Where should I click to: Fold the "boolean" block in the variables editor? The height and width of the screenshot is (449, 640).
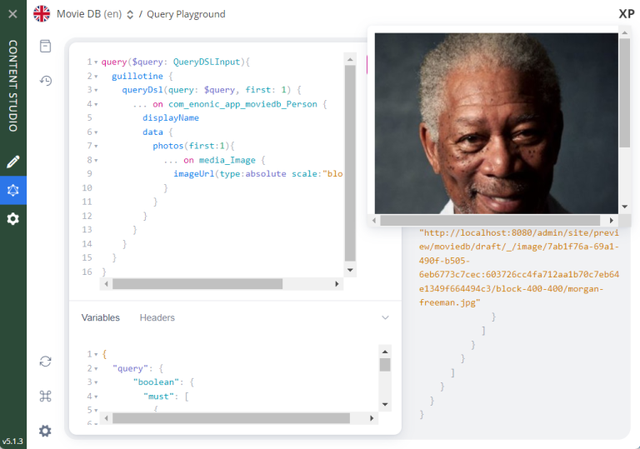(97, 382)
